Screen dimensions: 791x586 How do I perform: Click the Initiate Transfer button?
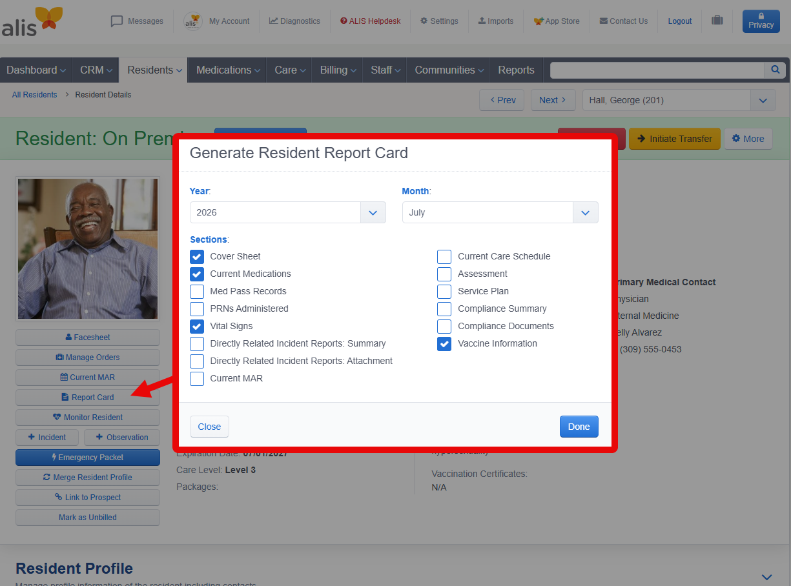(x=674, y=139)
